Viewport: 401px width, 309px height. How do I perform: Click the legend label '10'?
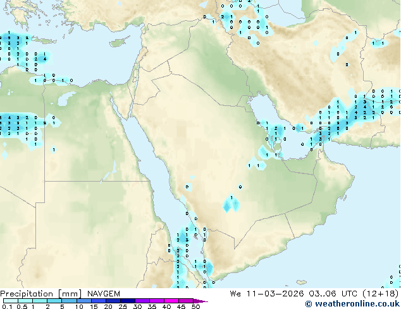79,306
